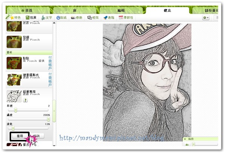Click on the zoom slider handle
This screenshot has height=154, width=226.
[194, 144]
